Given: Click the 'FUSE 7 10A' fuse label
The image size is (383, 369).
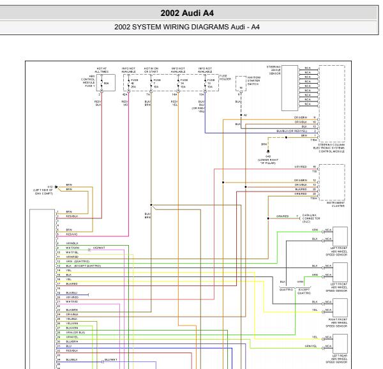Looking at the screenshot, I should tap(157, 83).
